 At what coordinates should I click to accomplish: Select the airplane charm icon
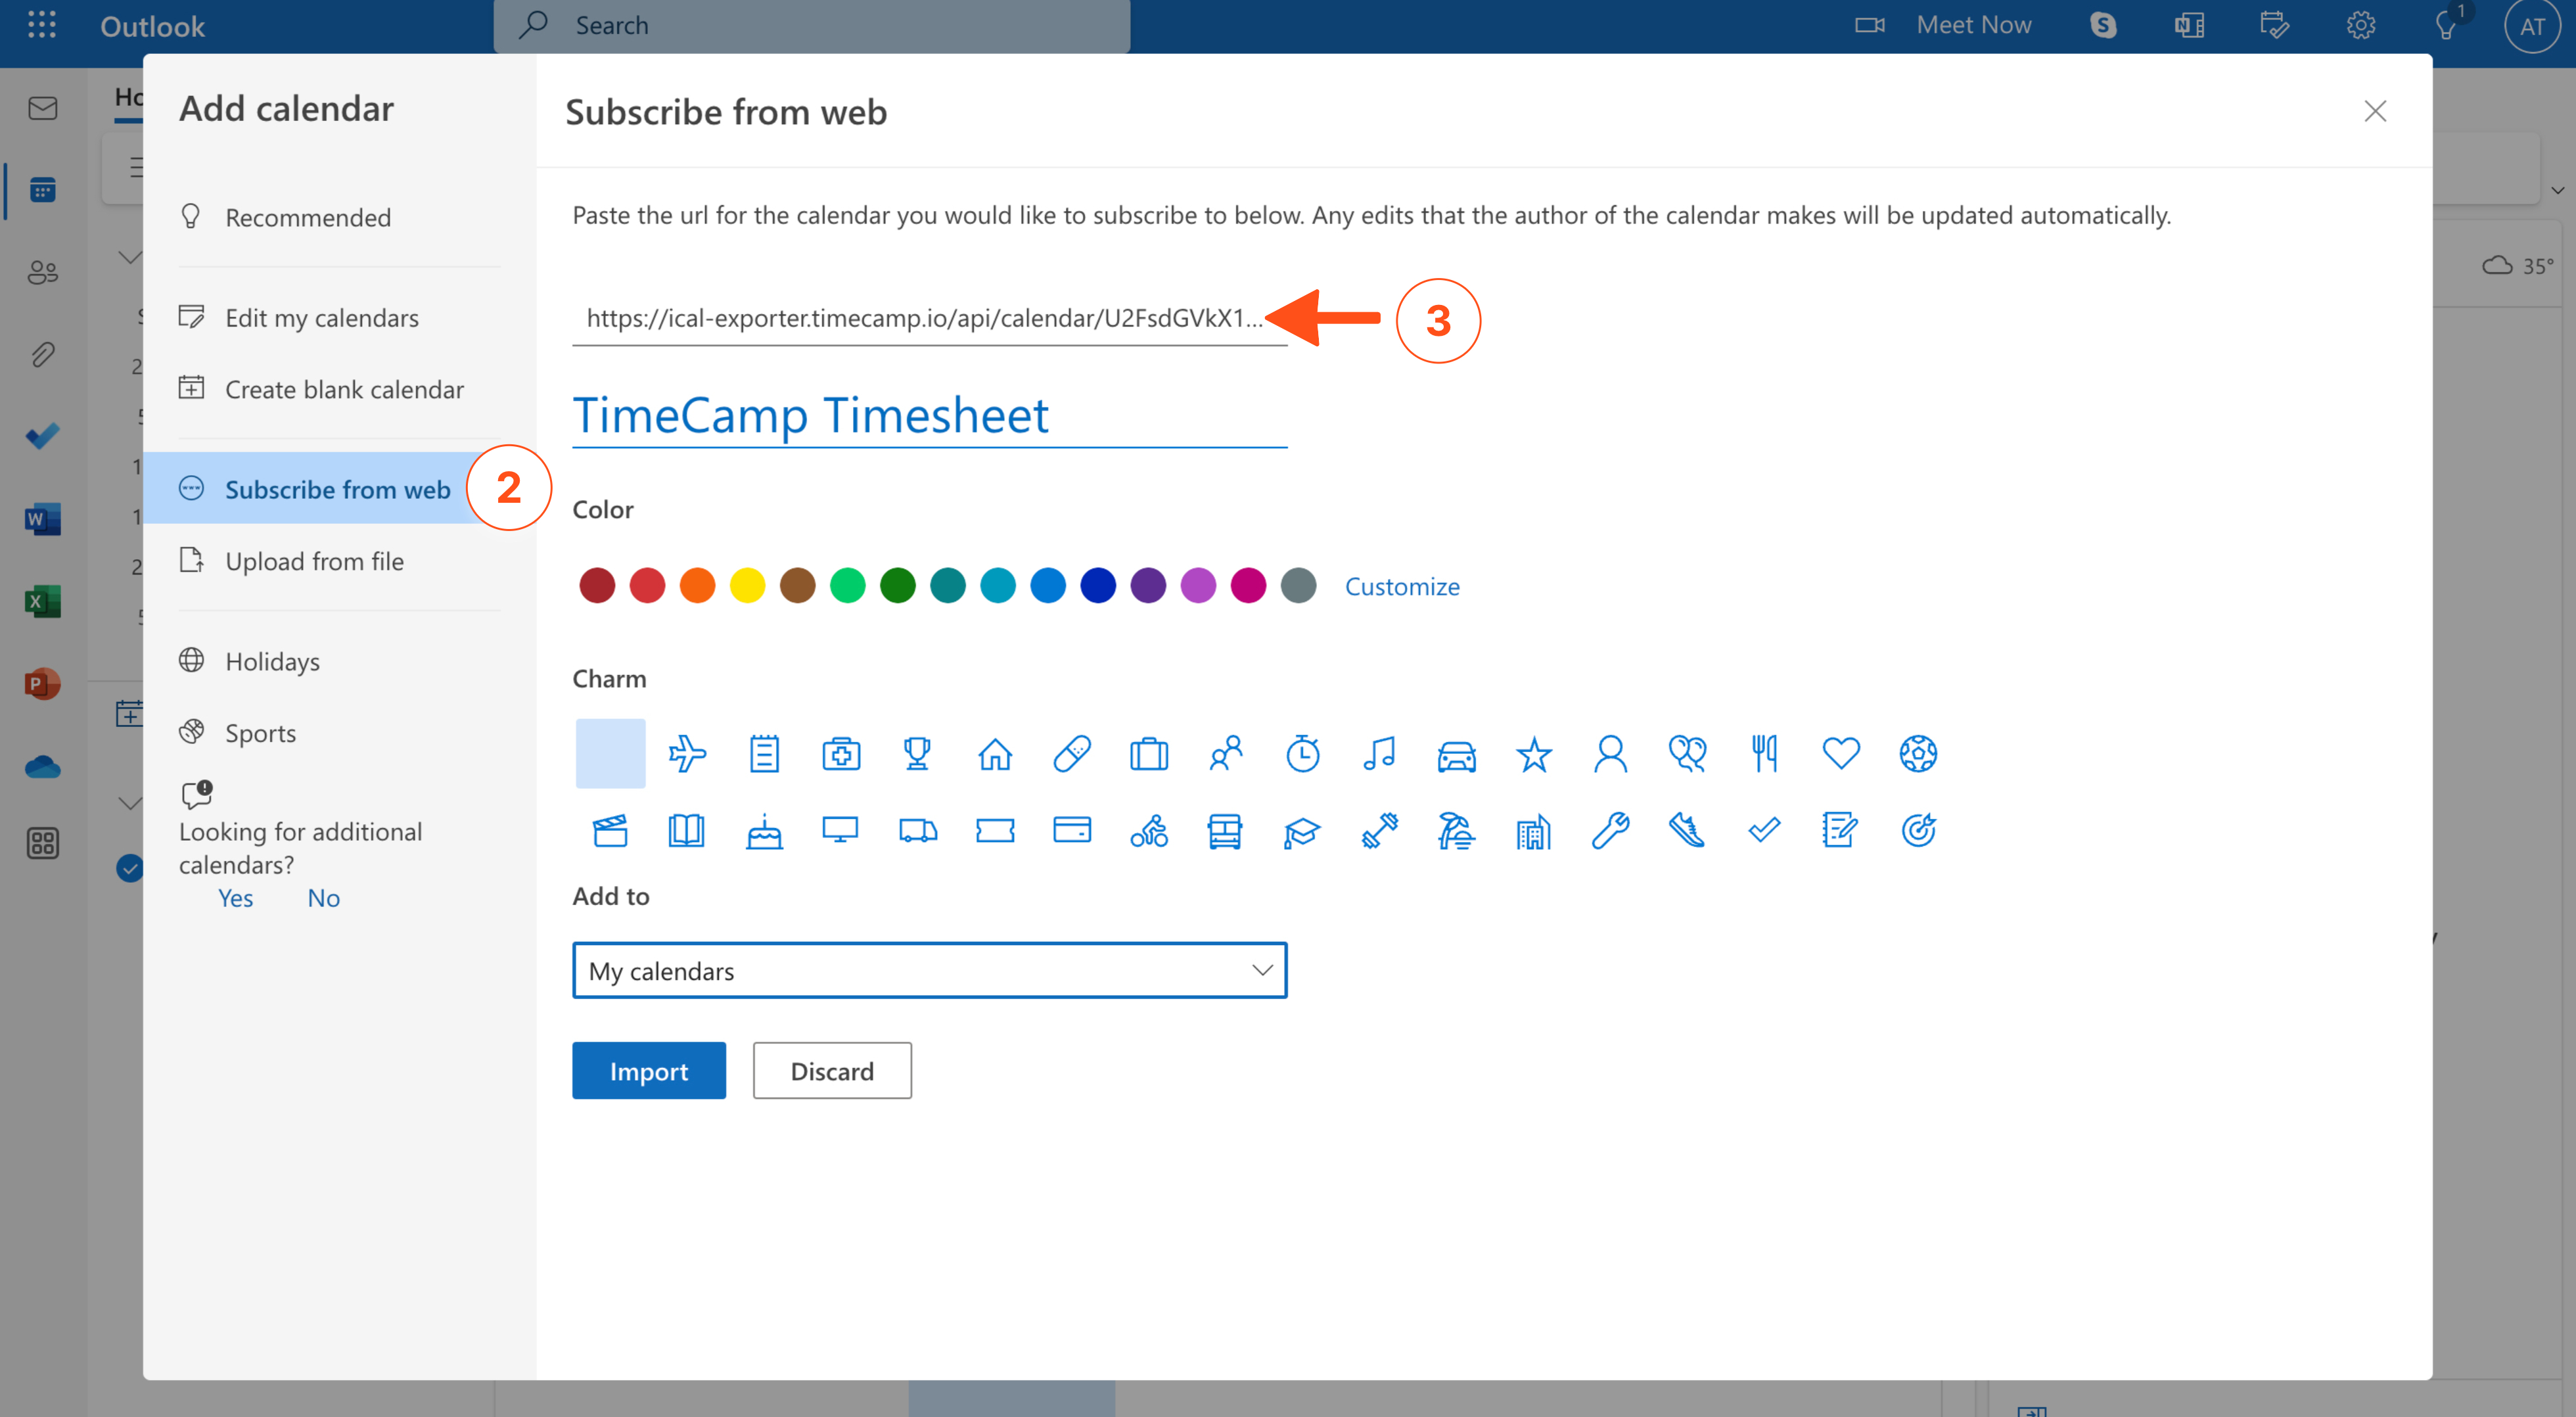point(687,753)
